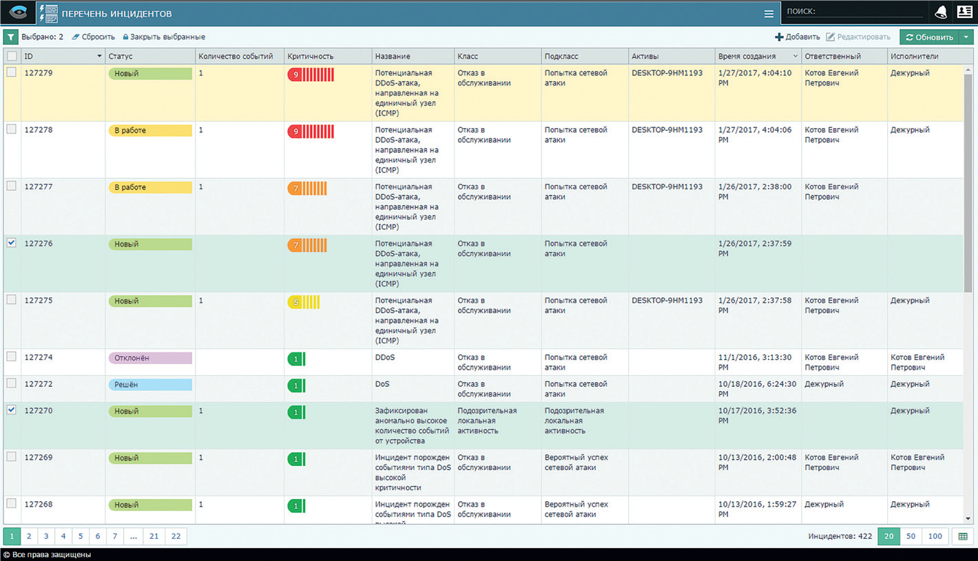
Task: Open the user profile card icon
Action: click(x=964, y=12)
